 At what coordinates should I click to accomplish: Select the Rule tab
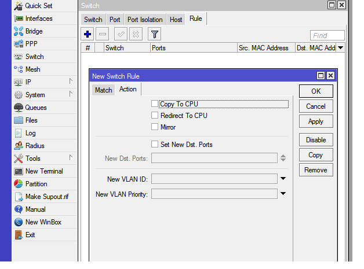point(196,19)
